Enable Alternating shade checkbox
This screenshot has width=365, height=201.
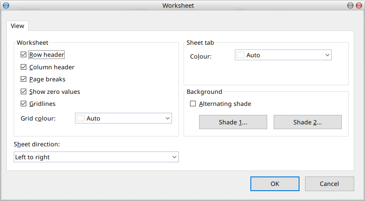193,104
